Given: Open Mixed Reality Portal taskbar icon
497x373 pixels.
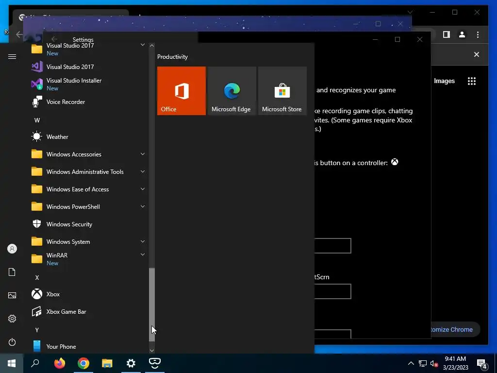Looking at the screenshot, I should tap(155, 363).
